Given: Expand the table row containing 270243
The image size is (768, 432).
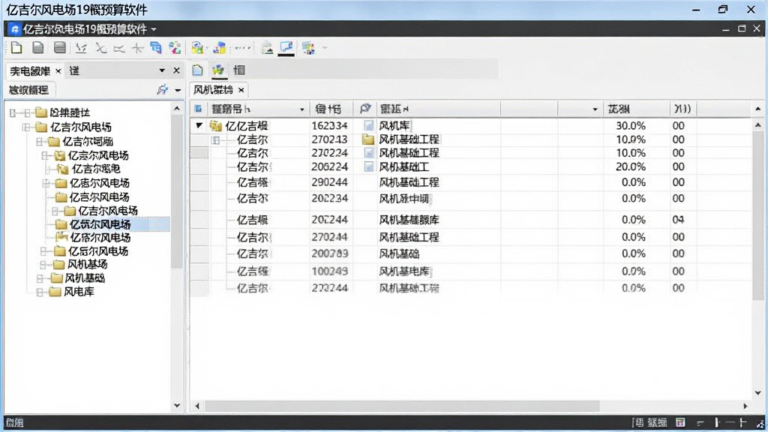Looking at the screenshot, I should [215, 140].
